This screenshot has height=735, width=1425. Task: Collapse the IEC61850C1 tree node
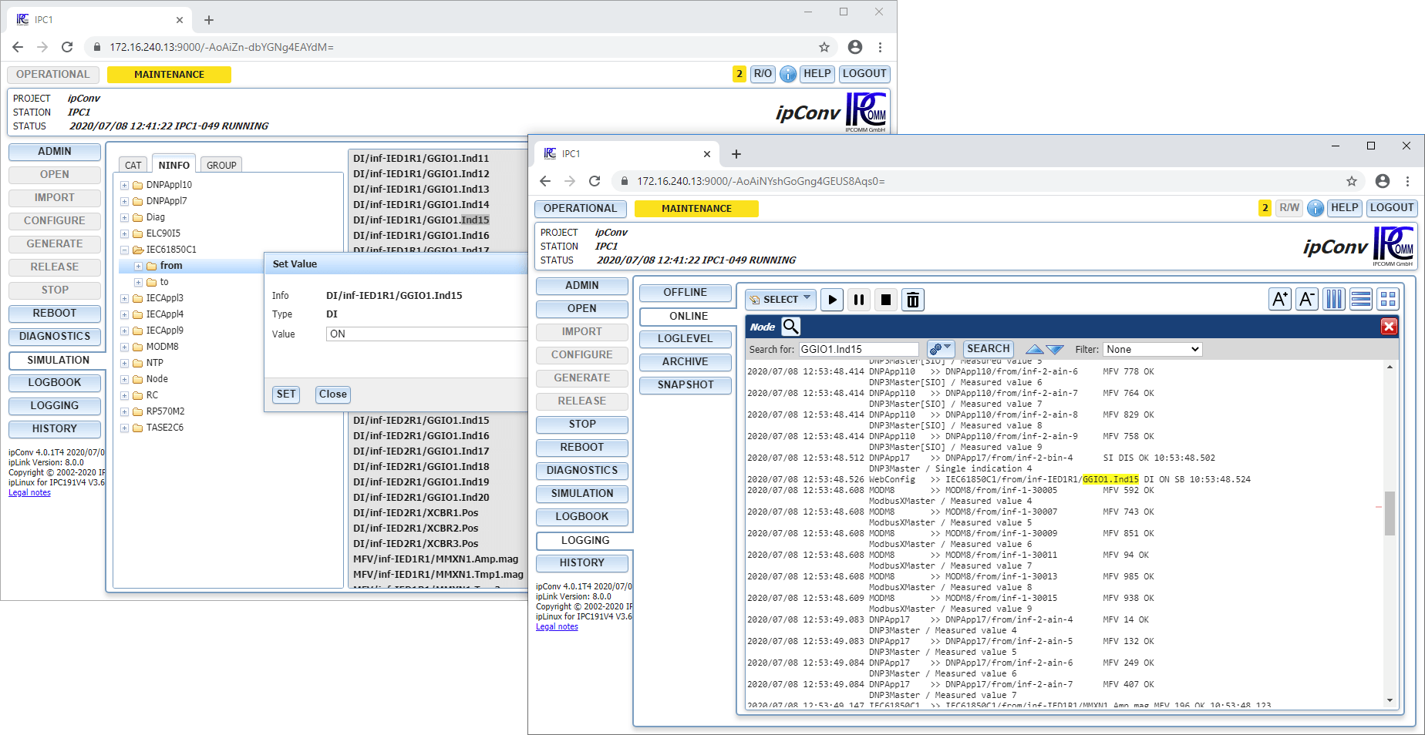[124, 250]
